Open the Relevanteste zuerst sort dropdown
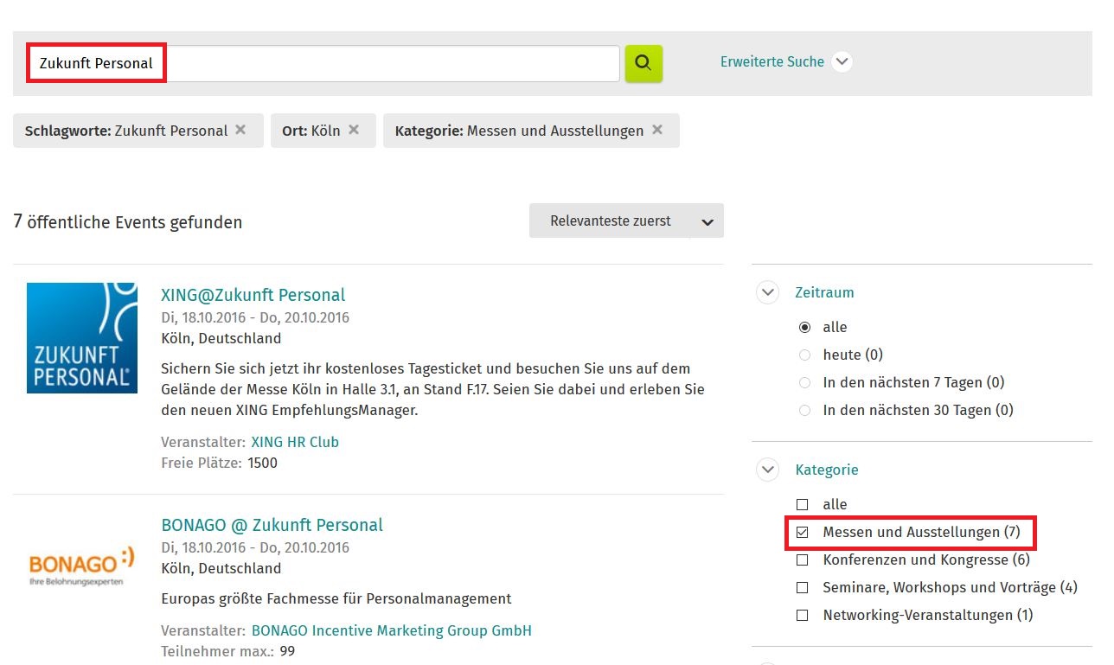The image size is (1114, 665). click(x=626, y=221)
